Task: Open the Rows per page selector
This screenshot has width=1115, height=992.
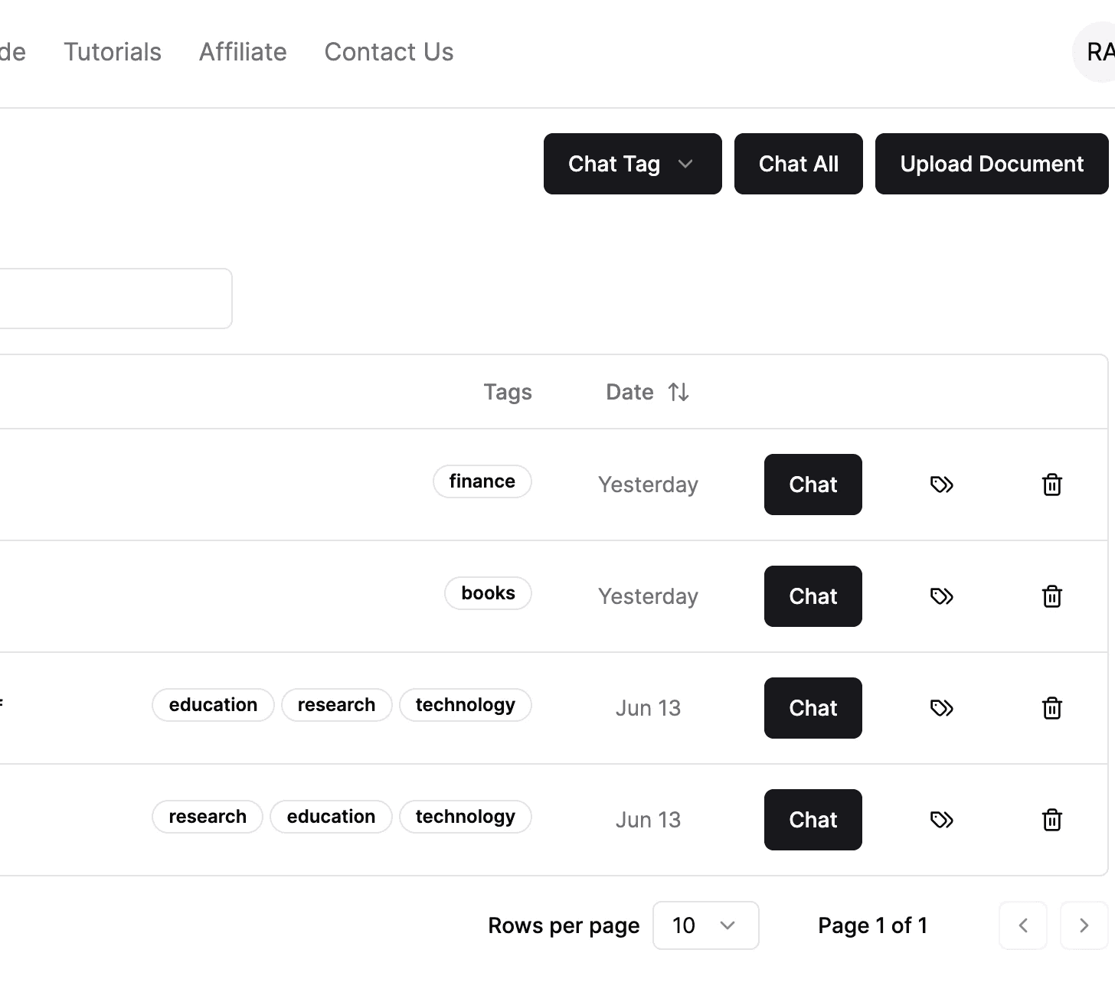Action: click(705, 925)
